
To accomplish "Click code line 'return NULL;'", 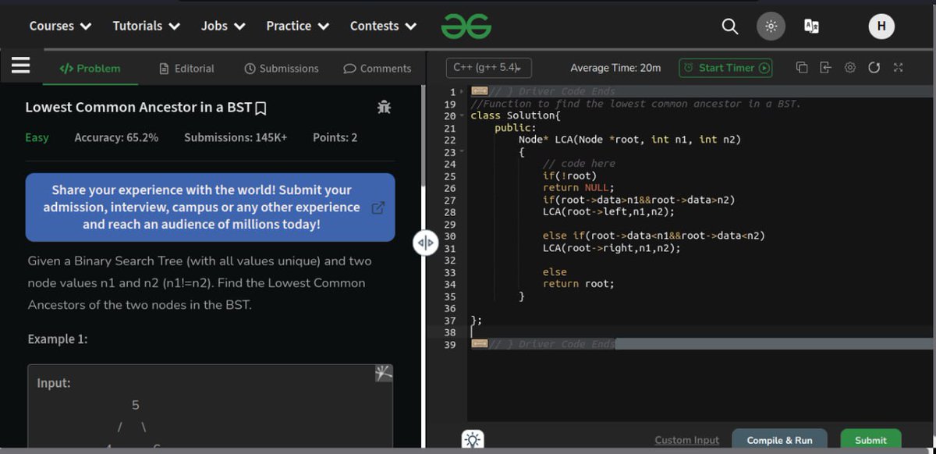I will point(578,188).
